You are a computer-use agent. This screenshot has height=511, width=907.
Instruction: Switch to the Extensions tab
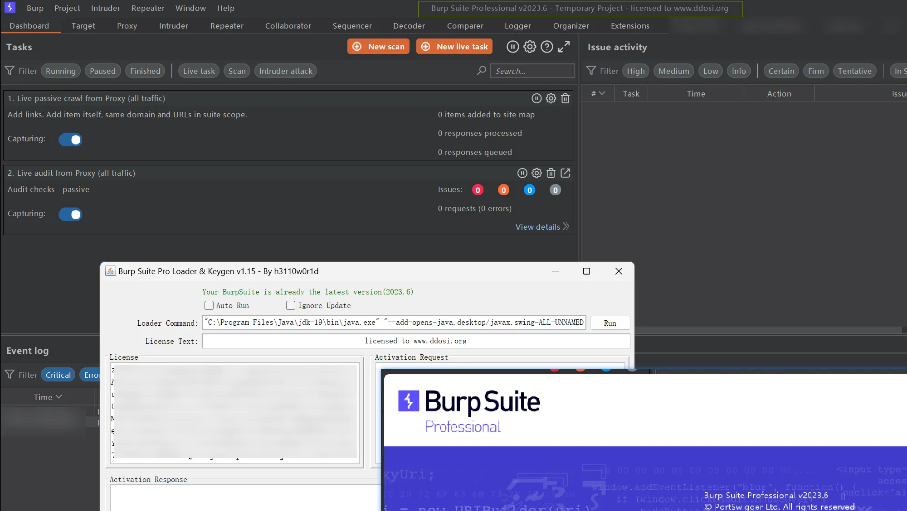pos(630,26)
